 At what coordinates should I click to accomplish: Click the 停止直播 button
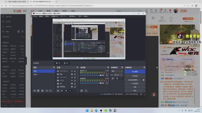135,72
